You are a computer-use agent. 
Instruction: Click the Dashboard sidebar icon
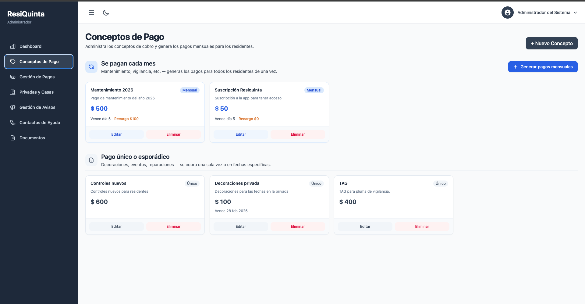pos(13,46)
